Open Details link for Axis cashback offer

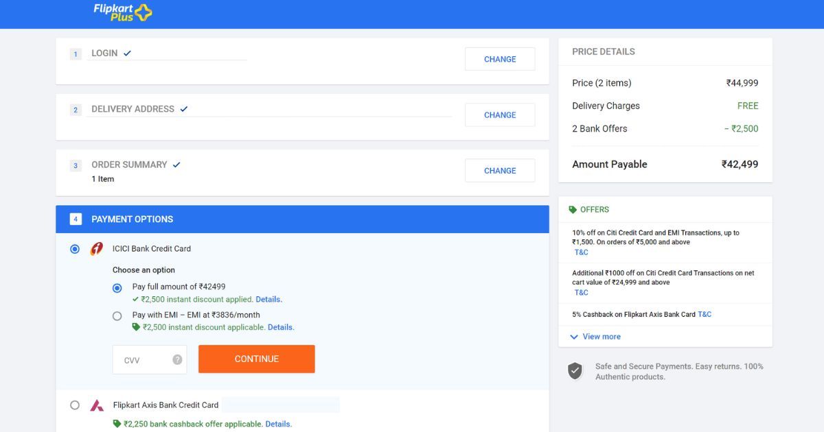coord(278,424)
